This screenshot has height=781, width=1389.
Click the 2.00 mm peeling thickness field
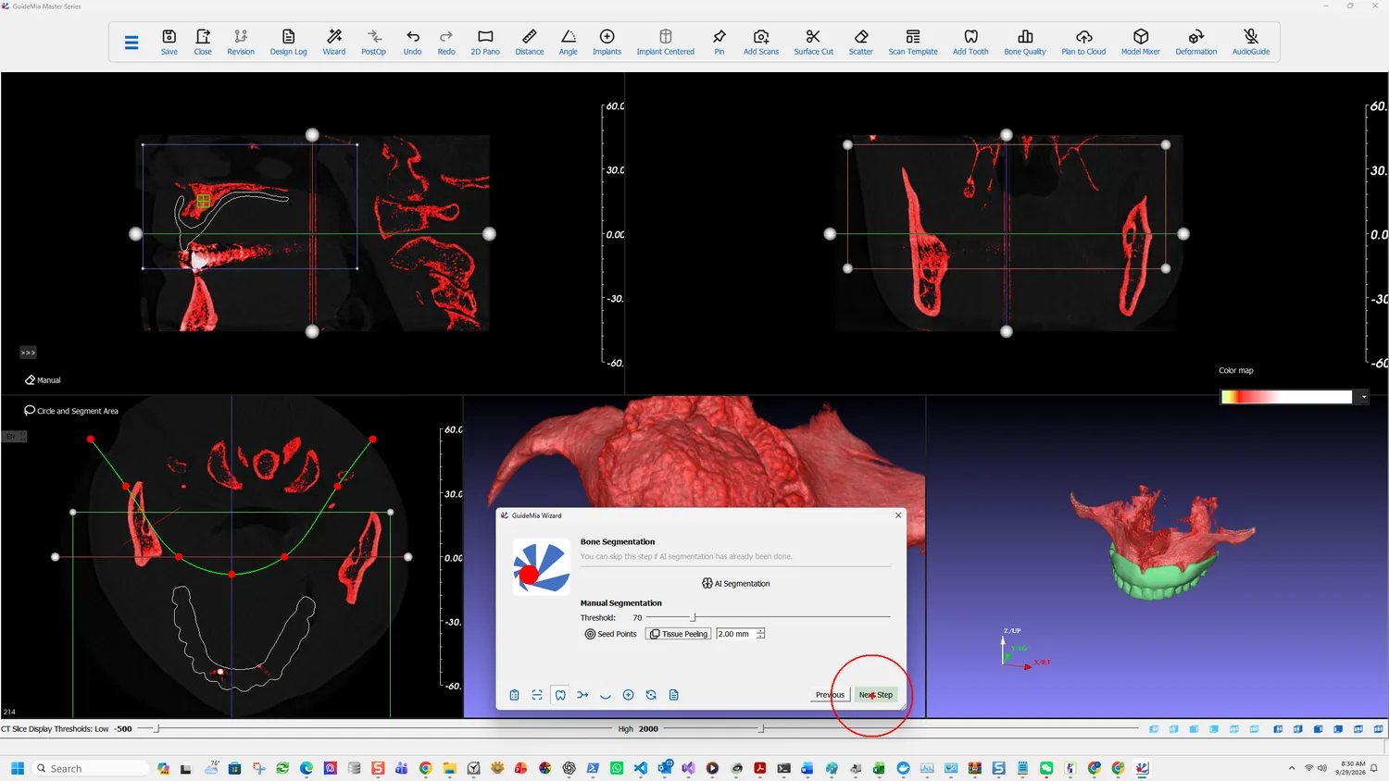click(x=735, y=634)
